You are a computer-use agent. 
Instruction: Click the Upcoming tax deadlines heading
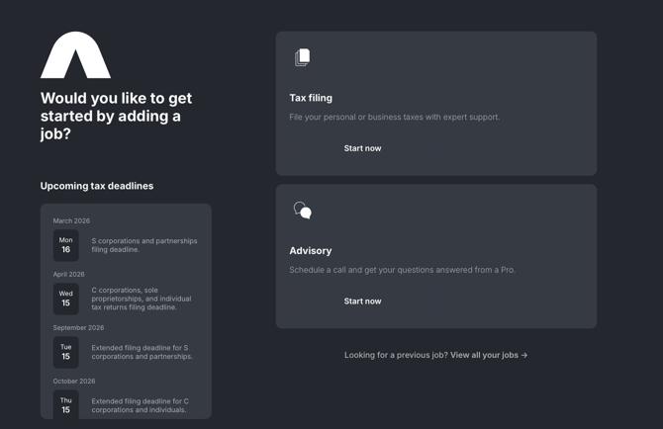tap(97, 186)
